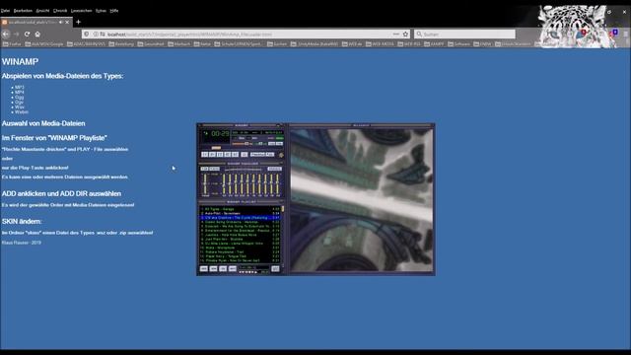Image resolution: width=631 pixels, height=355 pixels.
Task: Open the Suchen bookmarks folder
Action: coord(277,43)
